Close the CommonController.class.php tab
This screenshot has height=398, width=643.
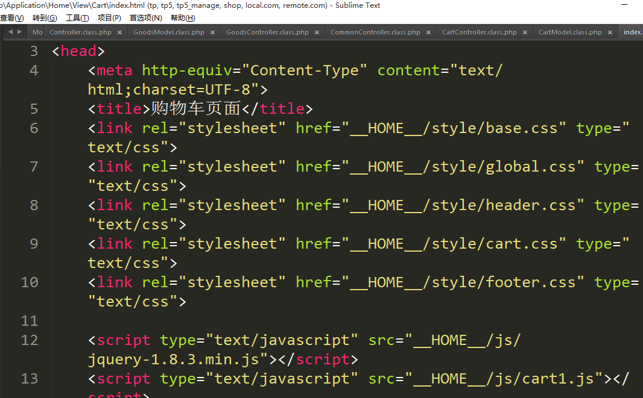point(428,33)
